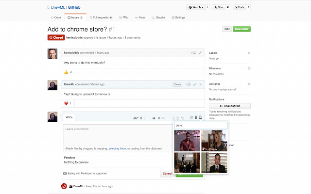Click the heart reaction on DrewML's comment
This screenshot has width=311, height=194.
[68, 103]
